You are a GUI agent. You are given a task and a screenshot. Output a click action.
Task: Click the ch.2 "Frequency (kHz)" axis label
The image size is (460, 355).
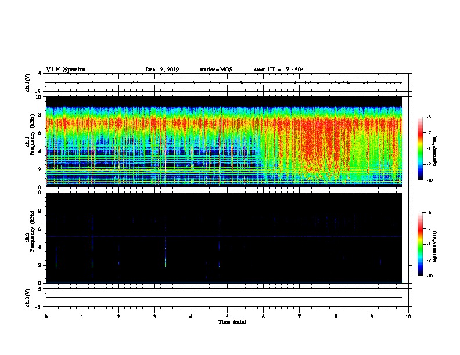coord(33,230)
